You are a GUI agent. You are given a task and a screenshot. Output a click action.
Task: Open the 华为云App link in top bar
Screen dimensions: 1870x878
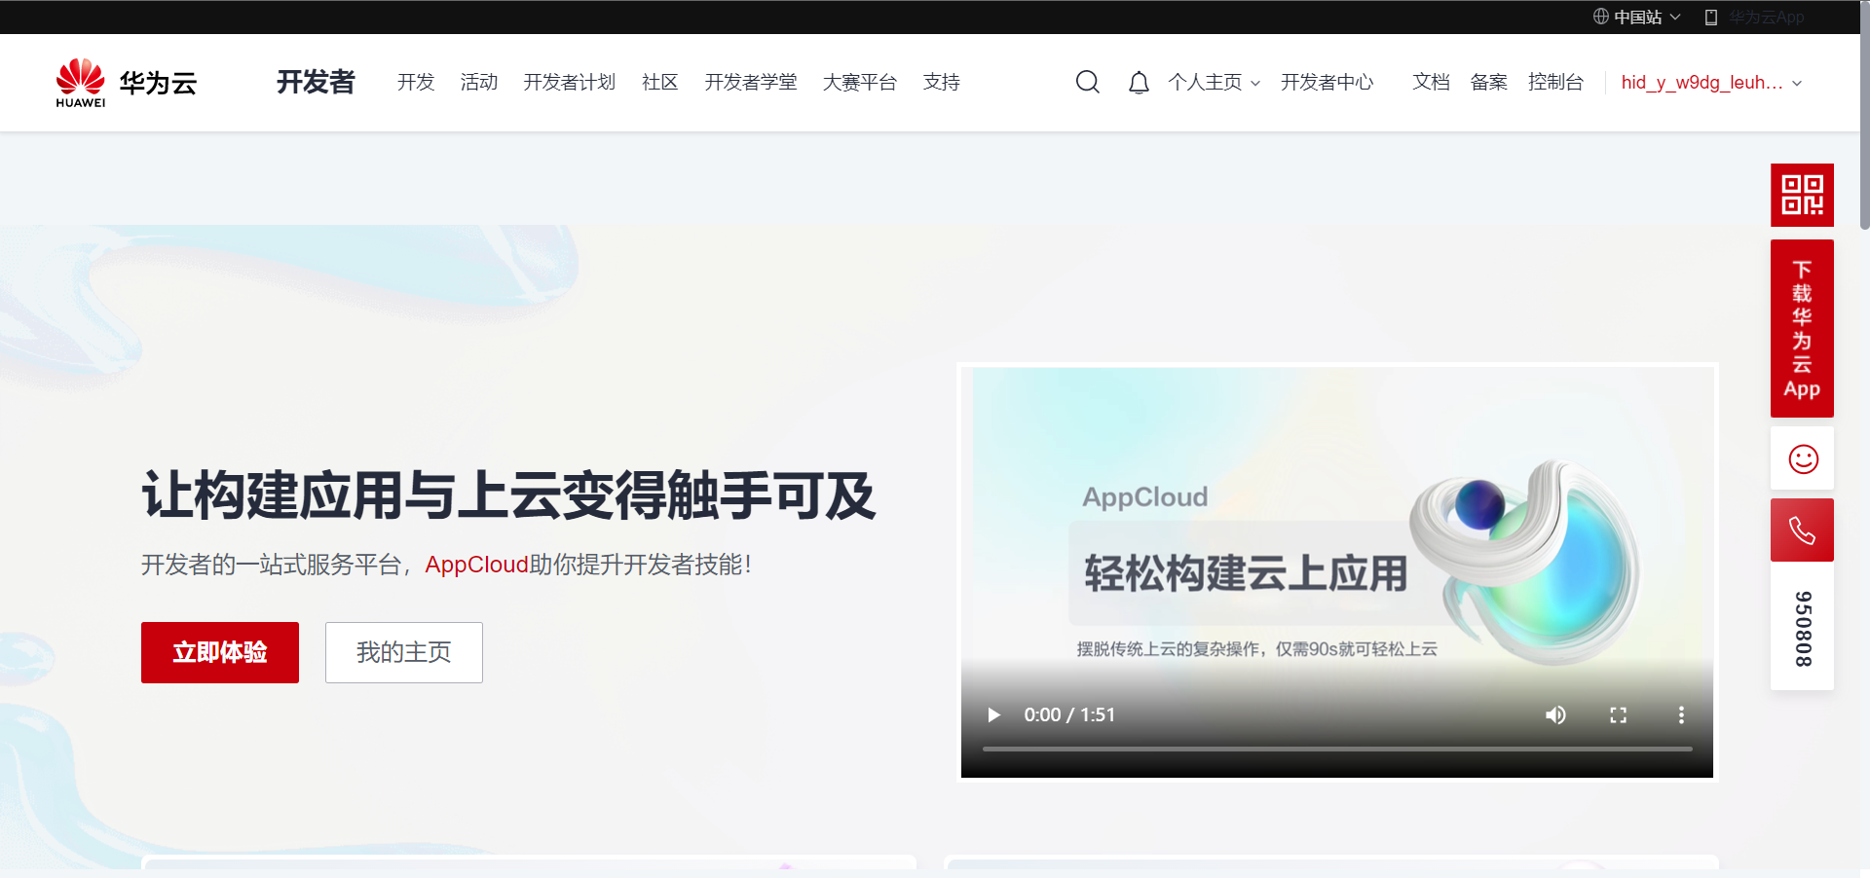(1767, 18)
